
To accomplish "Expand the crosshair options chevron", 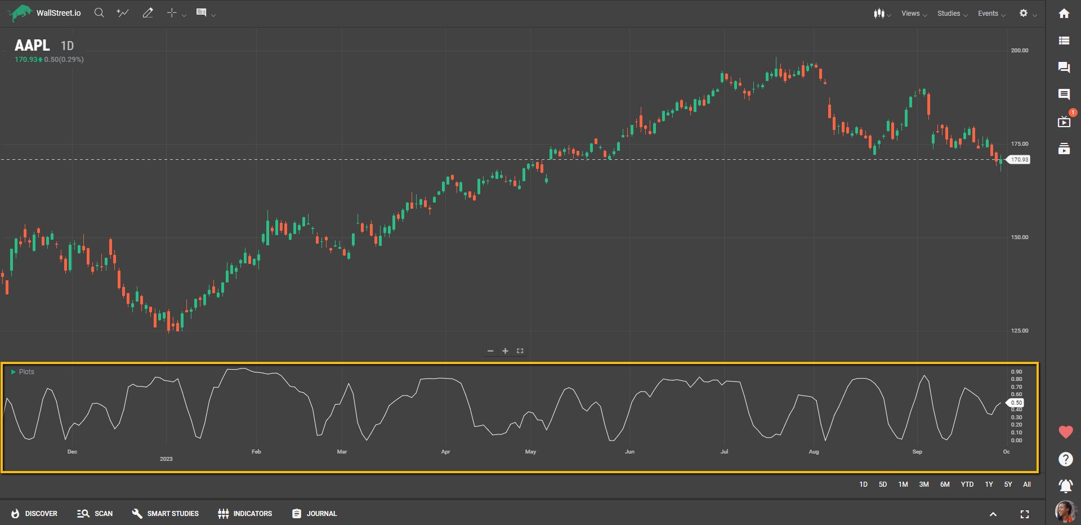I will coord(184,15).
